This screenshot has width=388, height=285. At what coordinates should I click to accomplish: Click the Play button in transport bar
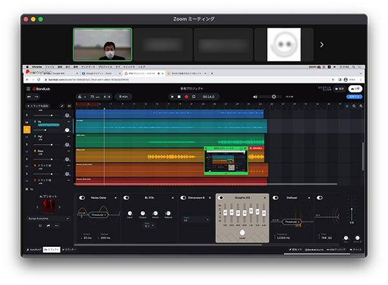172,96
